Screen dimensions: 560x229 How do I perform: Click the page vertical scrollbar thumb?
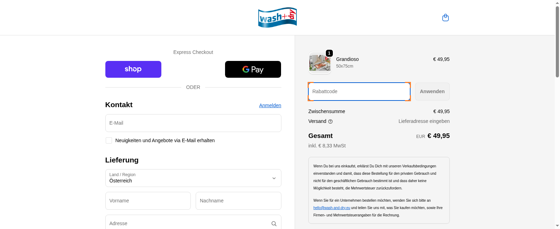(557, 41)
